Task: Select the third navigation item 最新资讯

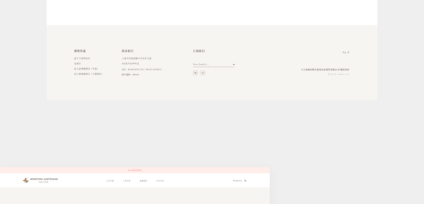Action: [x=143, y=181]
